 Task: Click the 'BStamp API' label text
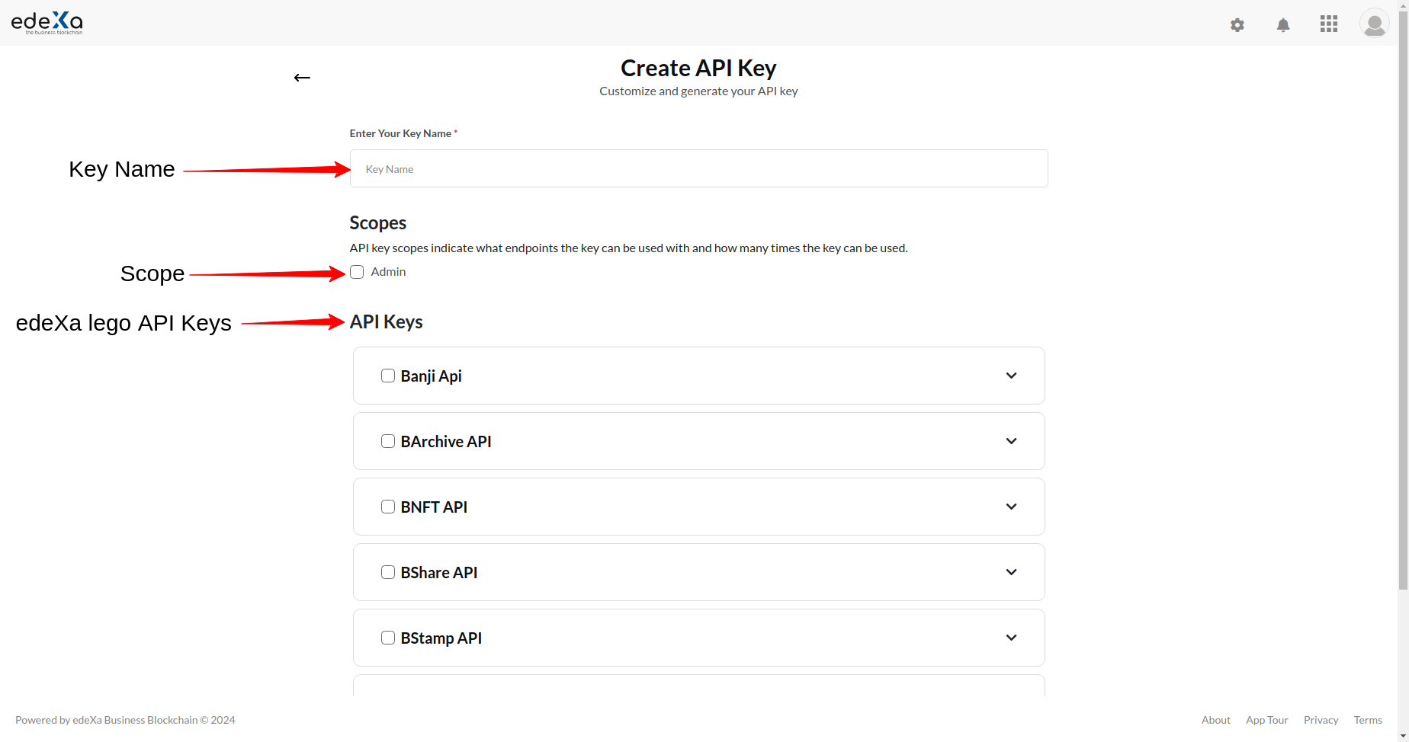(x=441, y=638)
